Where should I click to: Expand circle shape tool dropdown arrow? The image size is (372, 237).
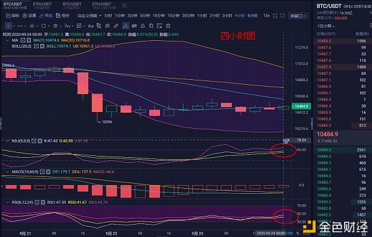point(48,26)
